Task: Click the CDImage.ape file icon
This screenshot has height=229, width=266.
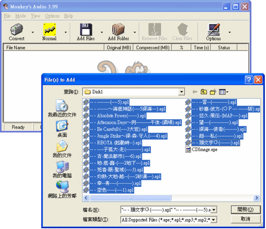Action: click(x=188, y=149)
